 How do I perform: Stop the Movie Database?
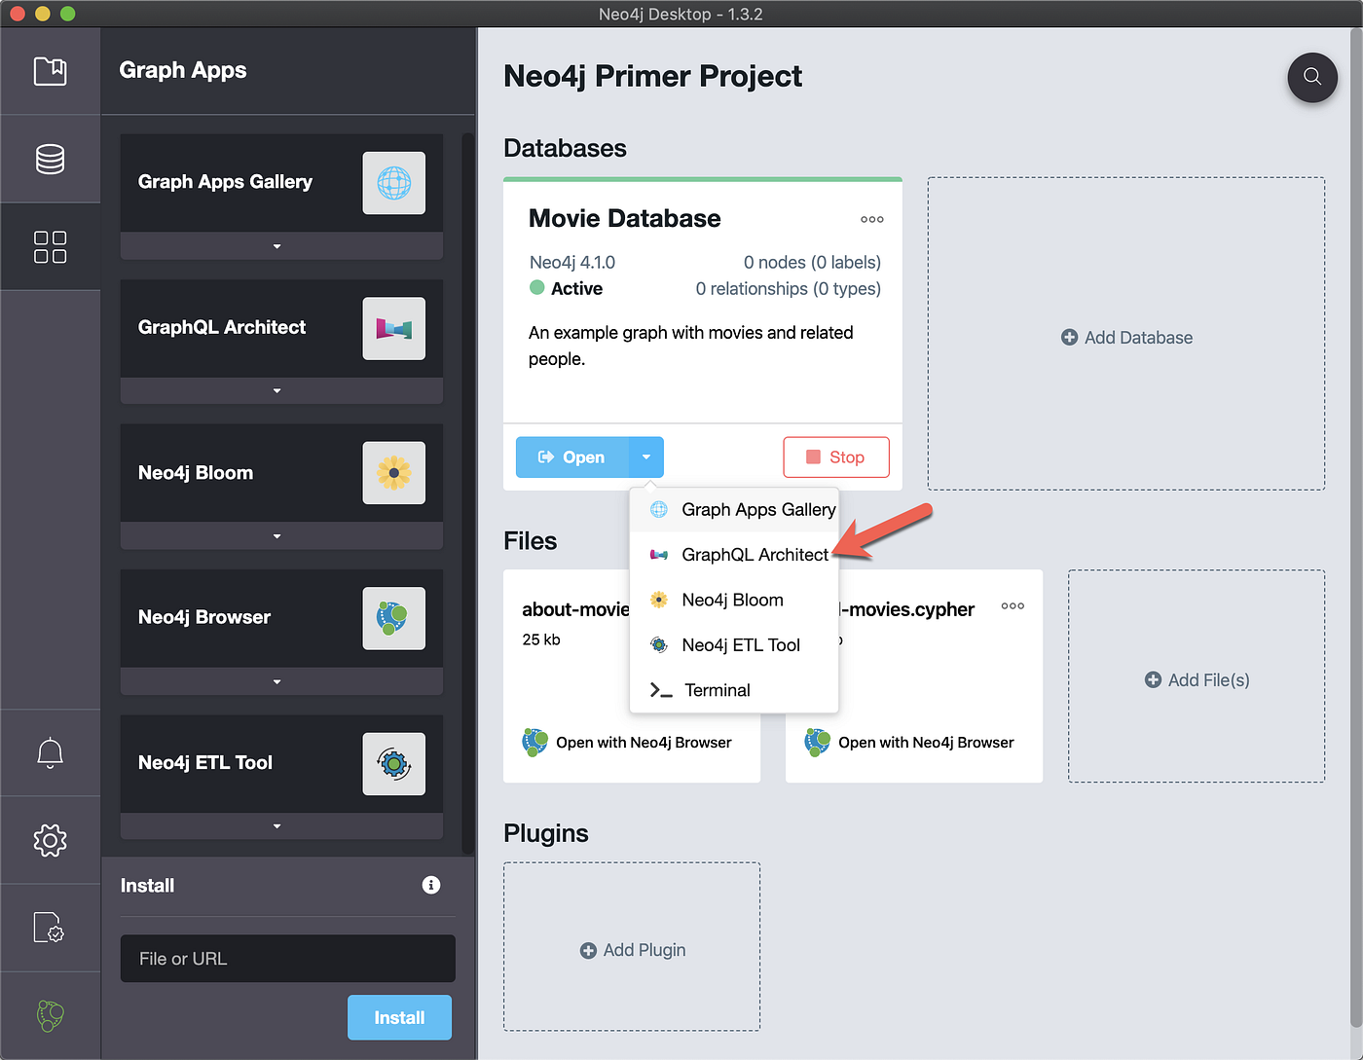click(x=836, y=457)
